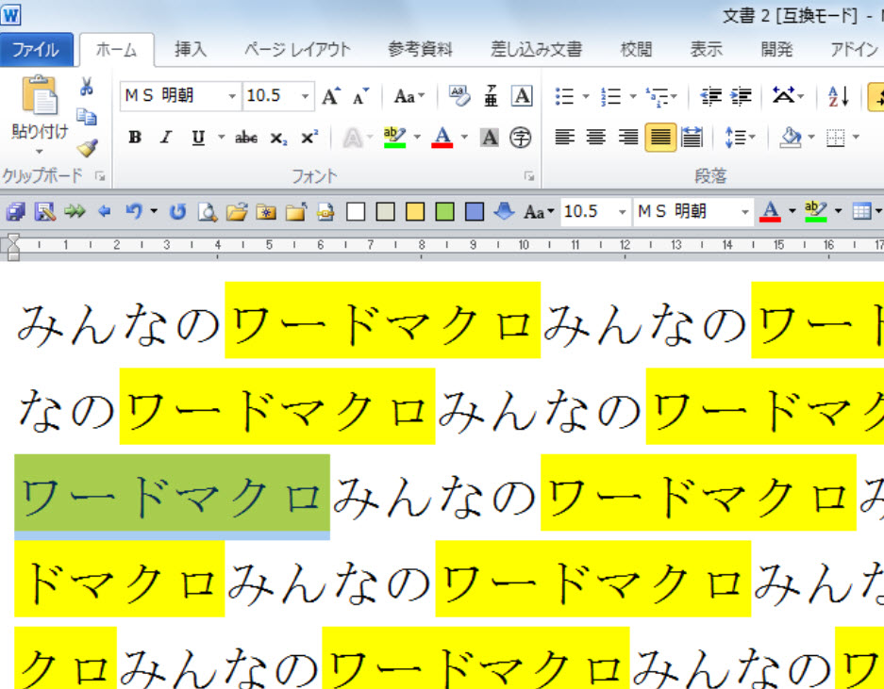Pick the green color swatch in toolbar

pyautogui.click(x=445, y=212)
